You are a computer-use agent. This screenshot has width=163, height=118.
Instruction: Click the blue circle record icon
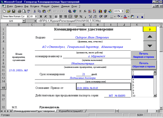142,17
